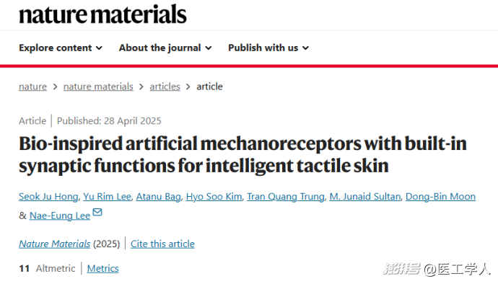
Task: View the article Metrics link
Action: click(103, 268)
